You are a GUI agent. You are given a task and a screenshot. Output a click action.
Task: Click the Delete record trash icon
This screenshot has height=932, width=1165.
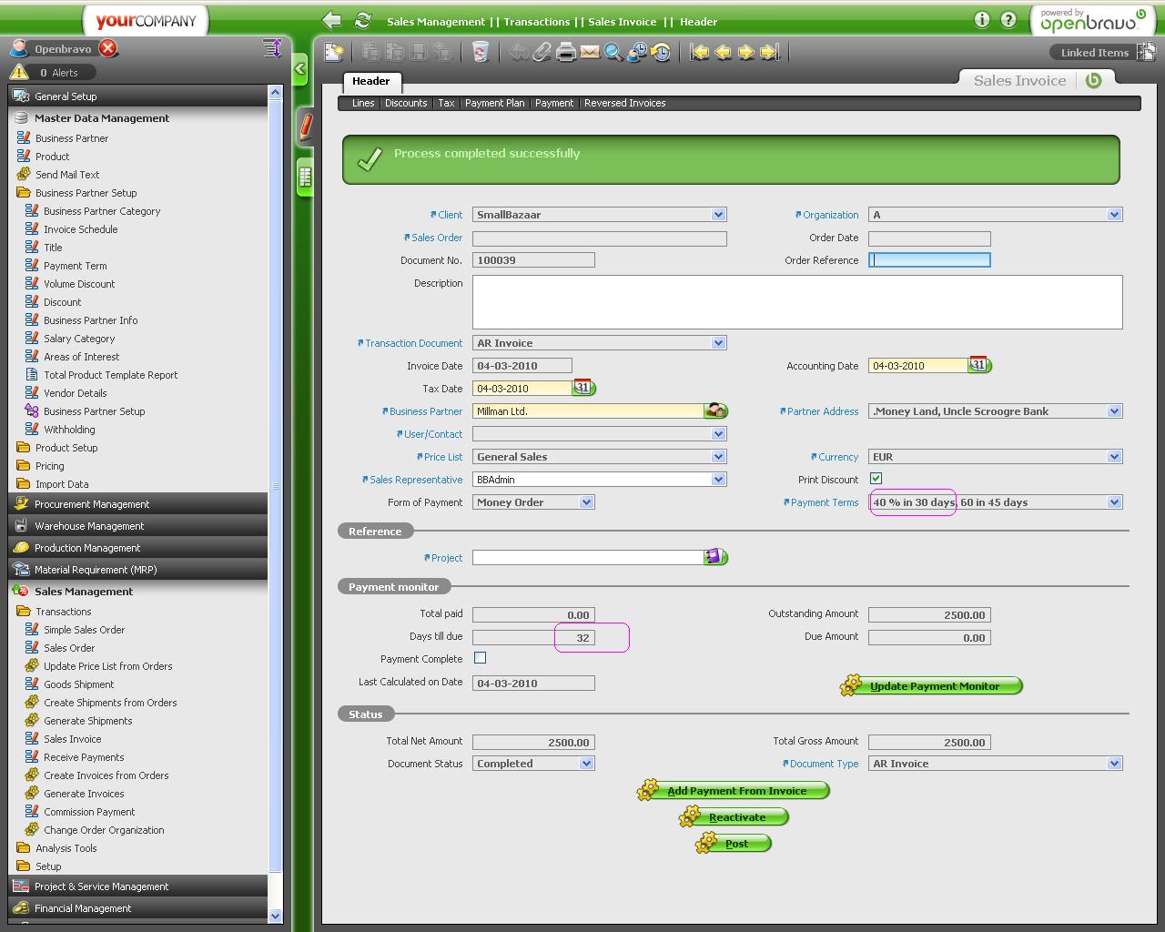[x=481, y=53]
